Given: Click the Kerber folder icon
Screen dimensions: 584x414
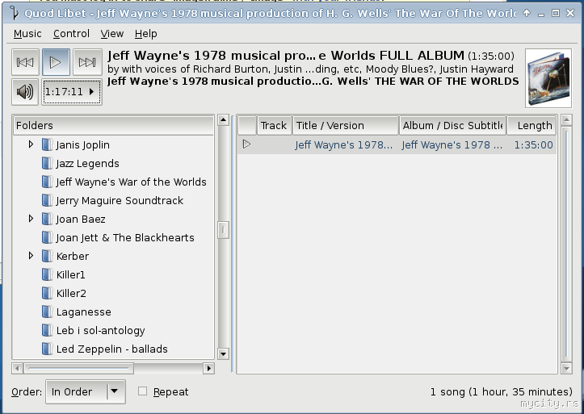Looking at the screenshot, I should tap(47, 257).
